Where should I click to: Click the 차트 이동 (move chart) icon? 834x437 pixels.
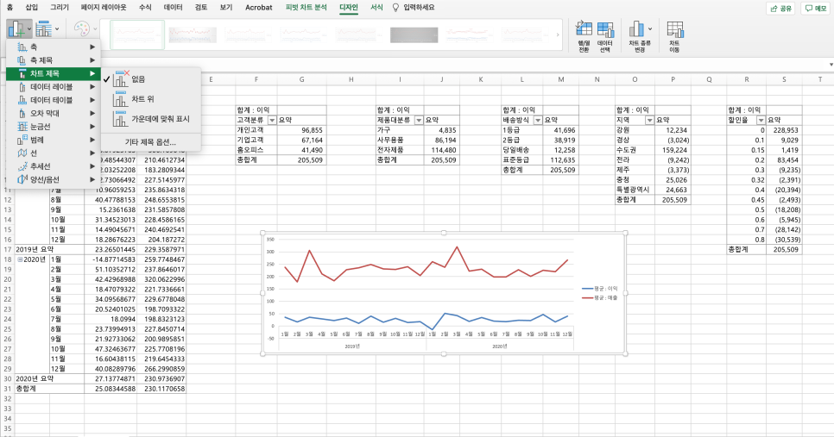coord(674,36)
